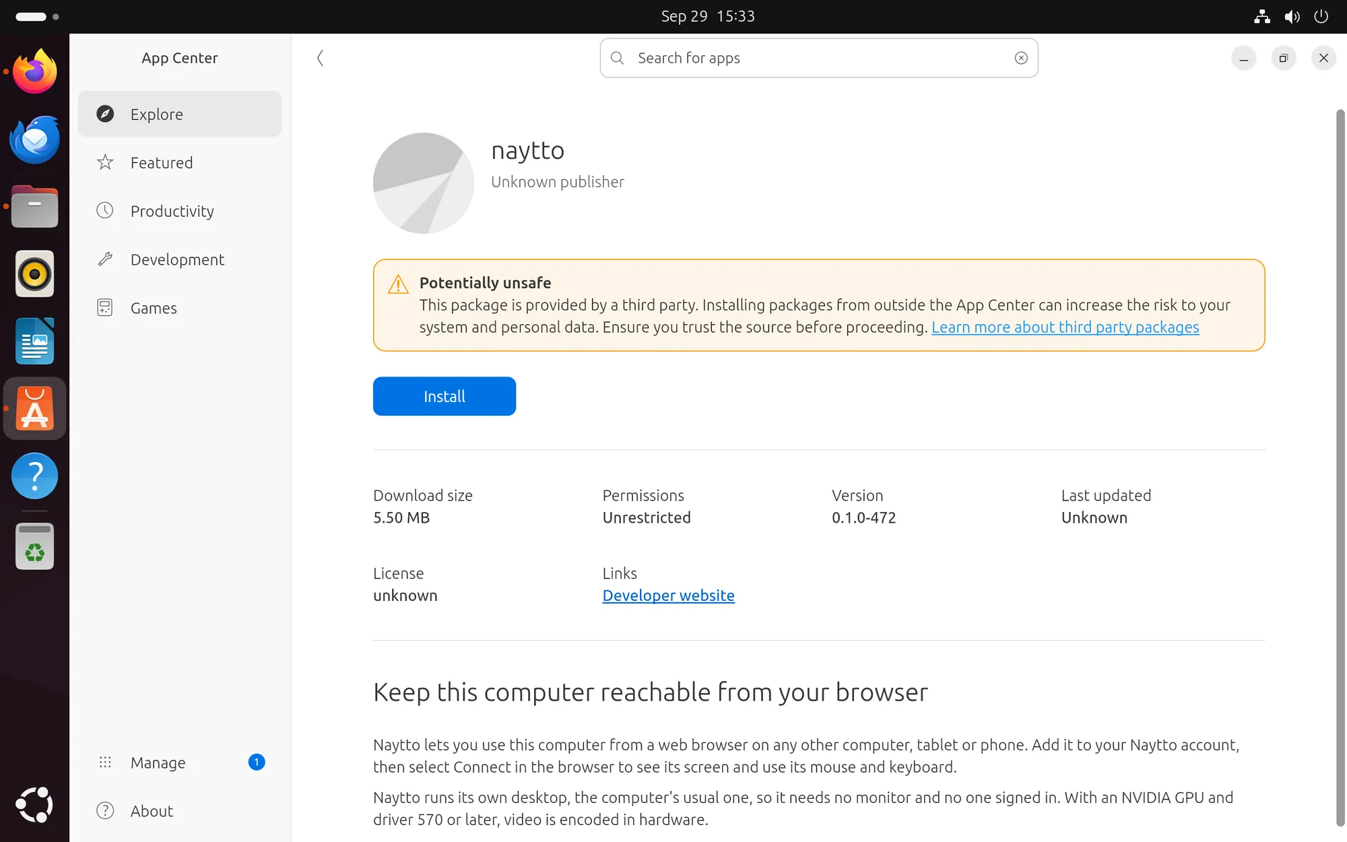Close the App Center window
1347x842 pixels.
point(1323,58)
